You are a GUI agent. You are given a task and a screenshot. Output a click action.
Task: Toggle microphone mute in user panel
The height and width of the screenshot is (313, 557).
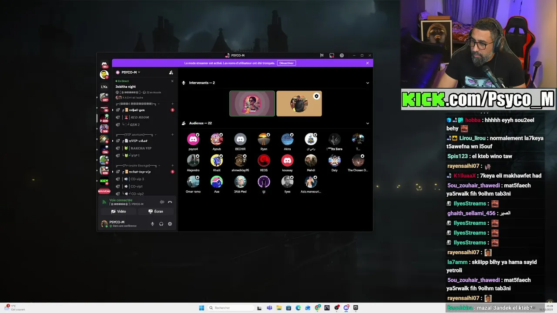coord(152,224)
